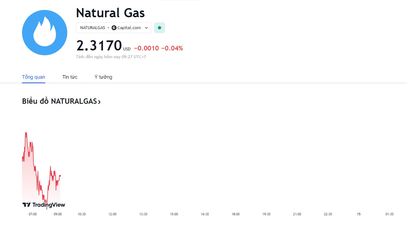Click the 15 date axis label
407x225 pixels.
359,214
